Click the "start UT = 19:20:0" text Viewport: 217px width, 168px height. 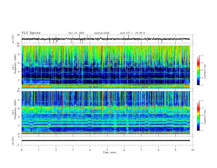(132, 33)
